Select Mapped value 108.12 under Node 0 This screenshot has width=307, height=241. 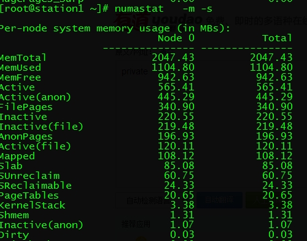pos(176,156)
